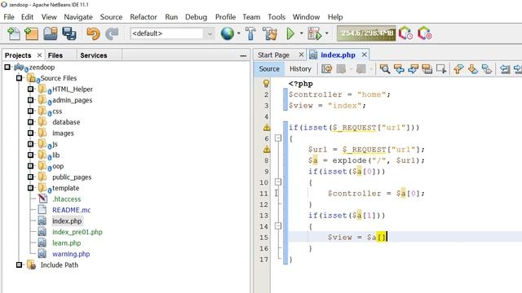The width and height of the screenshot is (522, 293).
Task: Expand the Include Path node
Action: [x=19, y=265]
